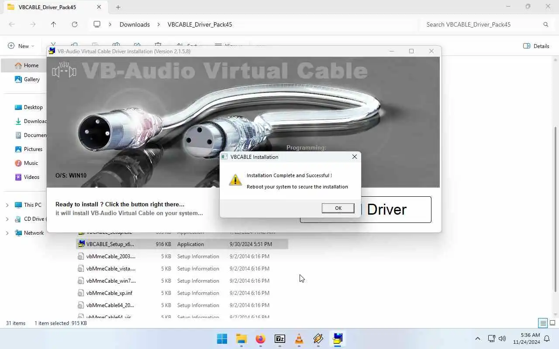559x349 pixels.
Task: Click the warning icon in the installation dialog
Action: click(235, 180)
